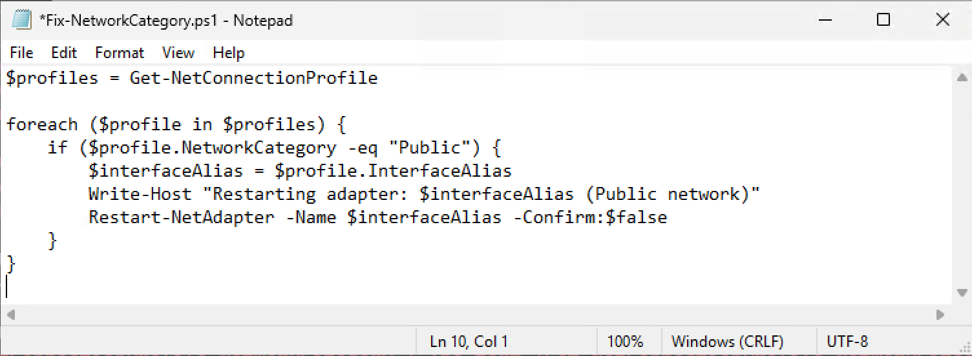Click the horizontal scrollbar left arrow

coord(10,315)
